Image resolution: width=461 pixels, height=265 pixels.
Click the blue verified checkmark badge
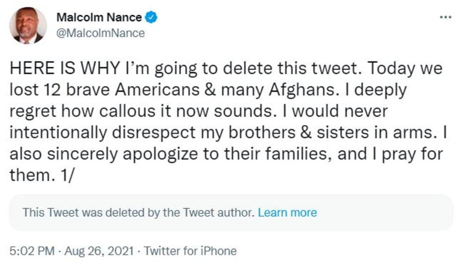click(151, 18)
